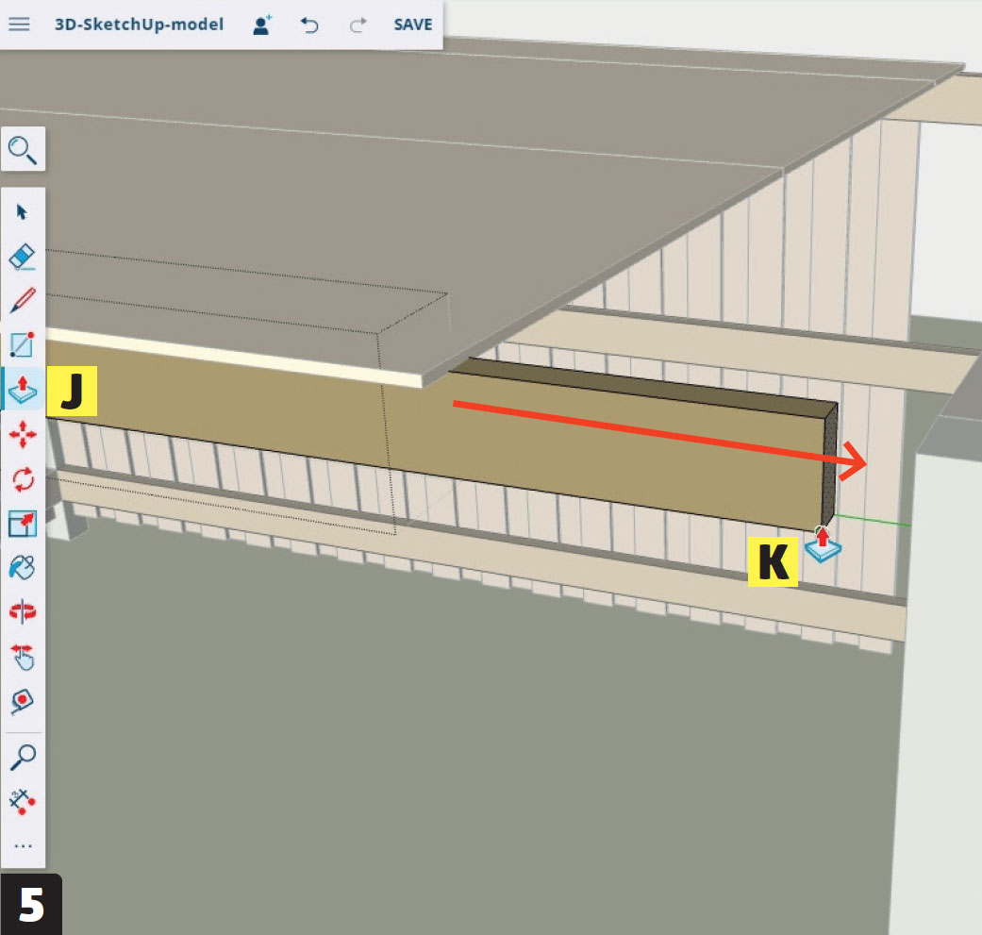This screenshot has width=982, height=935.
Task: Select the Push/Pull tool
Action: [x=23, y=389]
